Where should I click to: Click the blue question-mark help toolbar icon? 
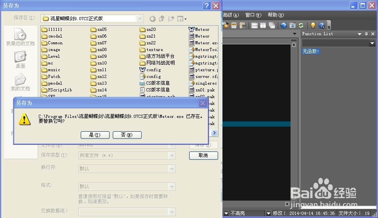click(322, 25)
